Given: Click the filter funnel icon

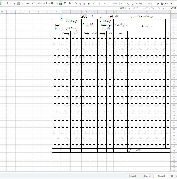Looking at the screenshot, I should 14,3.
